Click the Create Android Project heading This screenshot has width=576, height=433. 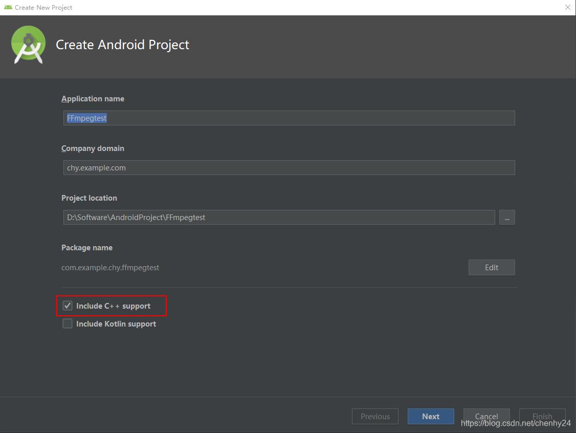122,45
